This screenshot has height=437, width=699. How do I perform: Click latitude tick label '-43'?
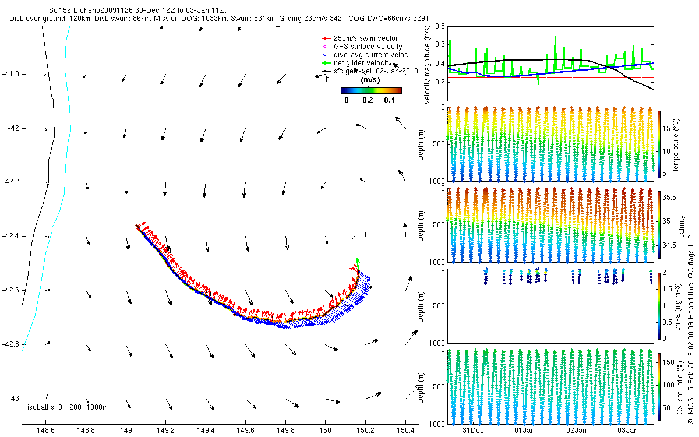click(x=13, y=398)
